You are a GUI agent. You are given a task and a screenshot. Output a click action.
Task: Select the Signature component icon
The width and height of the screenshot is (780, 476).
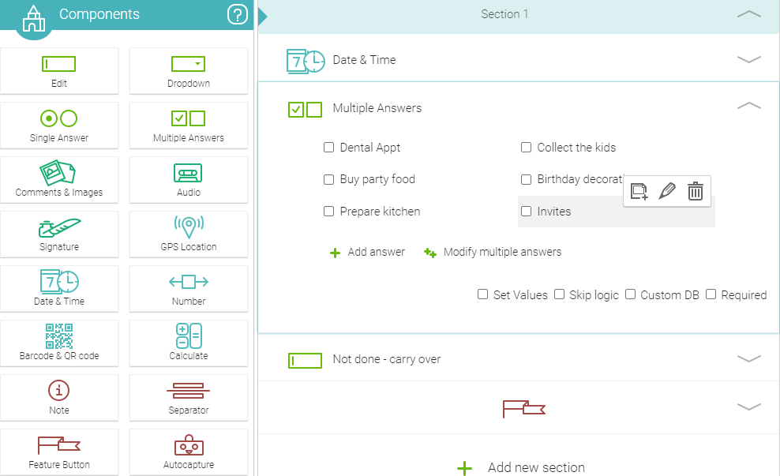coord(60,228)
